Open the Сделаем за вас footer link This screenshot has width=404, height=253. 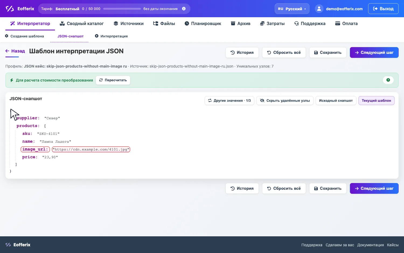(340, 245)
